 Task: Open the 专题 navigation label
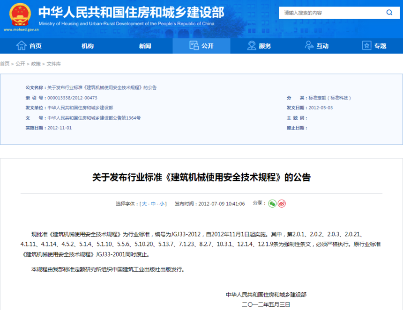point(380,46)
